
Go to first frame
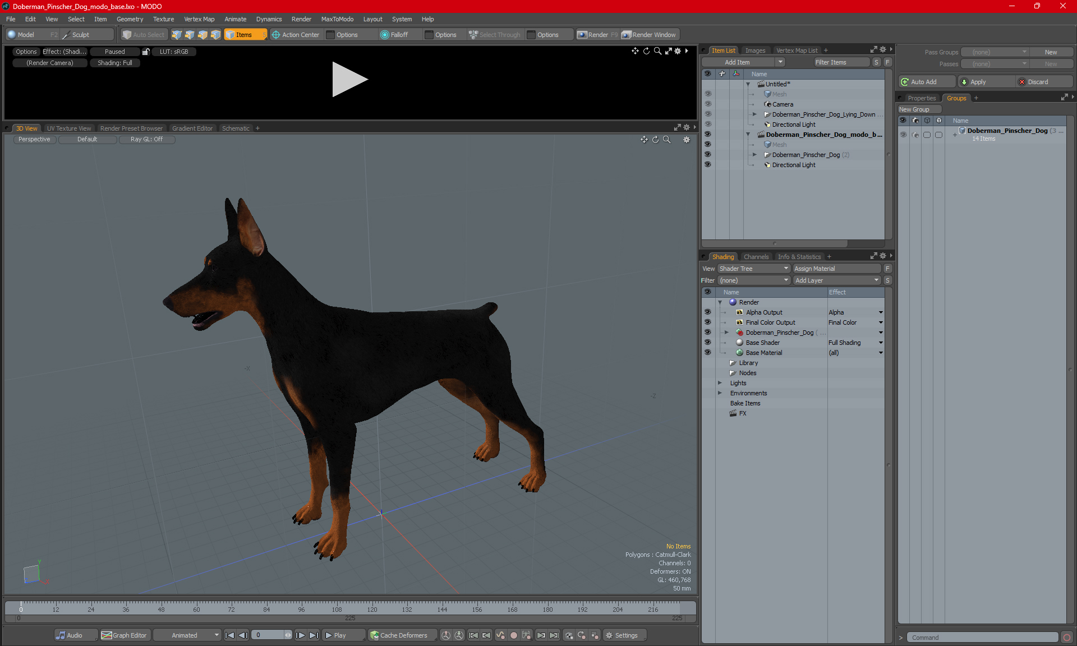click(229, 635)
